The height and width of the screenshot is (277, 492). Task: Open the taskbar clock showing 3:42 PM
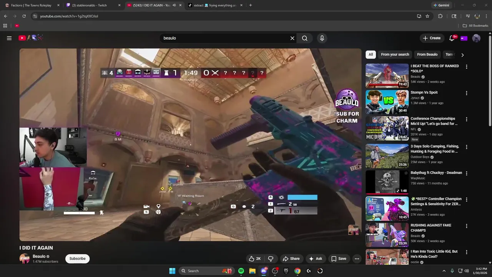click(x=480, y=271)
